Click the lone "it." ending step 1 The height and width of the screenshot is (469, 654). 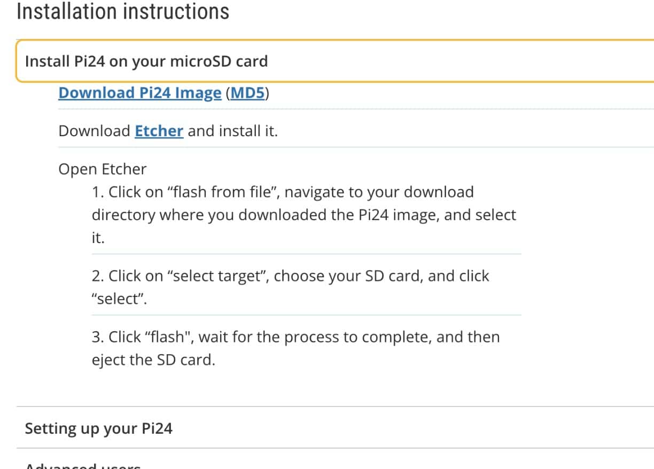(x=98, y=238)
